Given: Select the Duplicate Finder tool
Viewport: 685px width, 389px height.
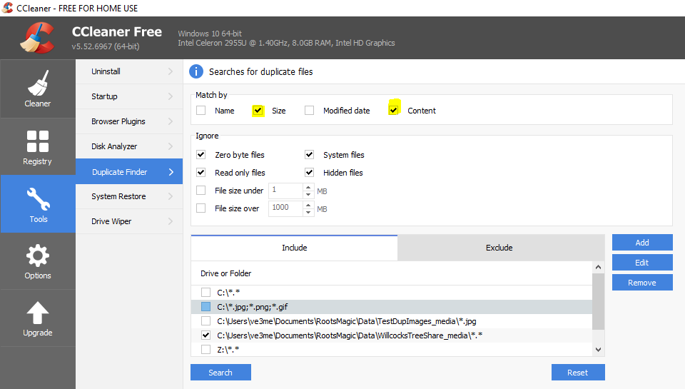Looking at the screenshot, I should coord(129,172).
